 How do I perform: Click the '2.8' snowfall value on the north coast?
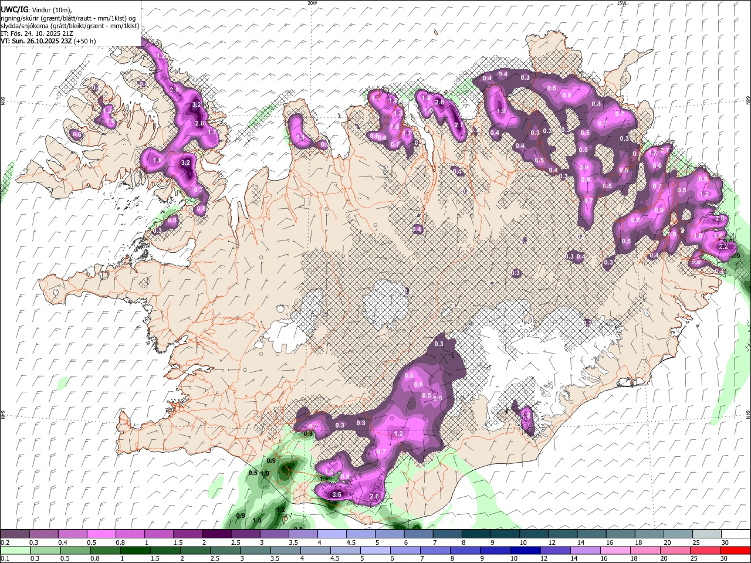click(x=438, y=103)
